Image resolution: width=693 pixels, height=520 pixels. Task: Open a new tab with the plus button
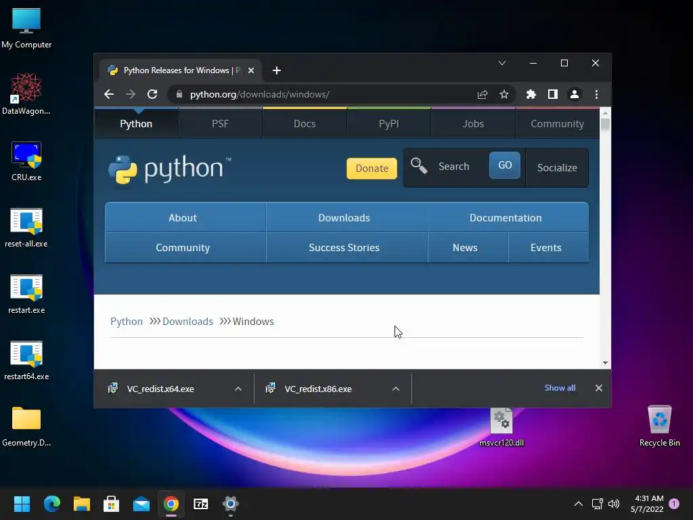point(277,70)
